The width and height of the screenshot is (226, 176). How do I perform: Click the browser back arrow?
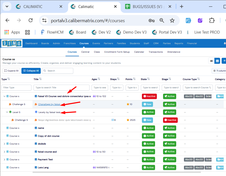(x=7, y=20)
